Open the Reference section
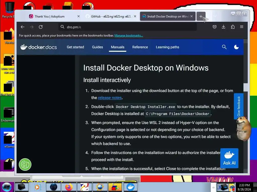The width and height of the screenshot is (257, 192). click(140, 47)
